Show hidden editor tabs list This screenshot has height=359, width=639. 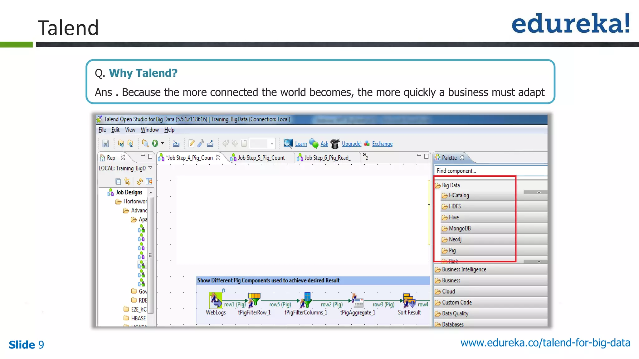pos(365,156)
